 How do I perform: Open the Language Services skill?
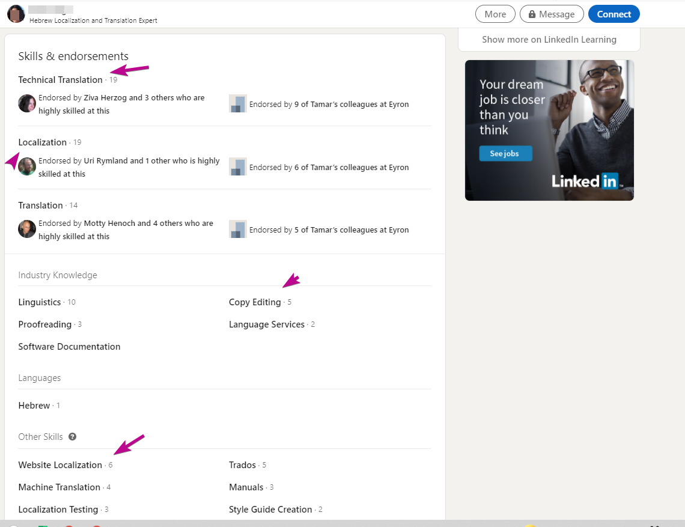point(266,324)
